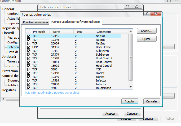The height and width of the screenshot is (126, 181).
Task: Select Antiespía in the settings tree
Action: click(x=9, y=57)
